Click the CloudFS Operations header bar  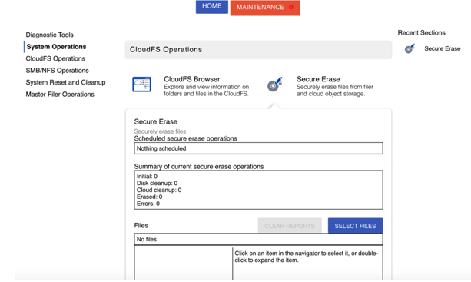pyautogui.click(x=258, y=49)
